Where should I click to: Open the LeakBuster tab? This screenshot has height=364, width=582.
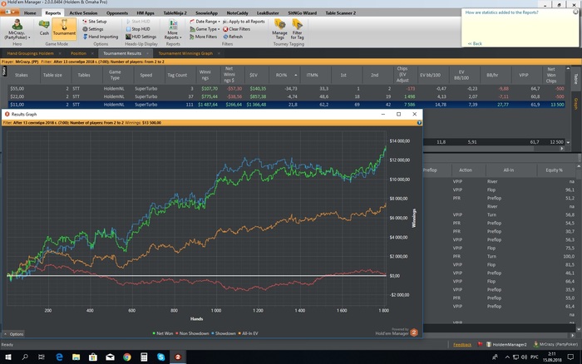[268, 13]
